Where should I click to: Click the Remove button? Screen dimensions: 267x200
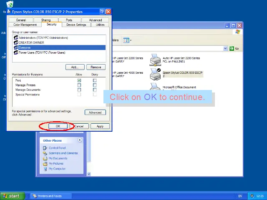[96, 67]
